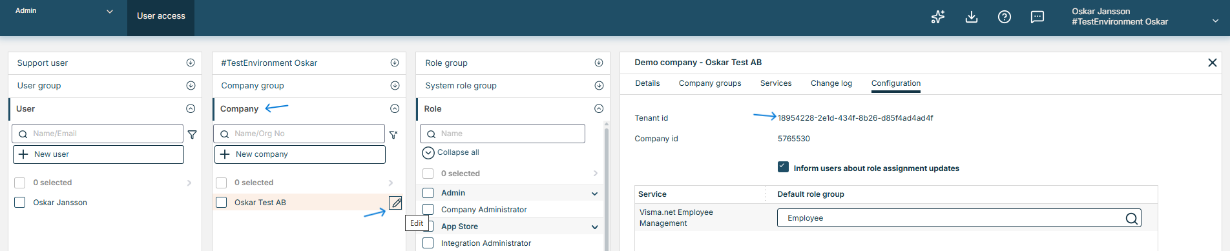Collapse the Company section

point(395,108)
